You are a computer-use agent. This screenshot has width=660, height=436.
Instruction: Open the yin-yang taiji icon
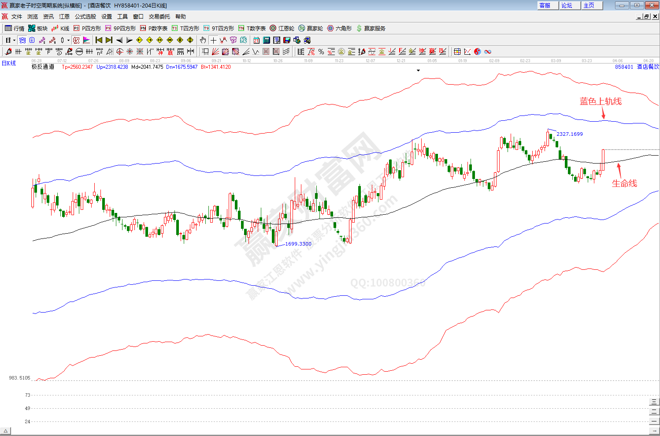[477, 52]
